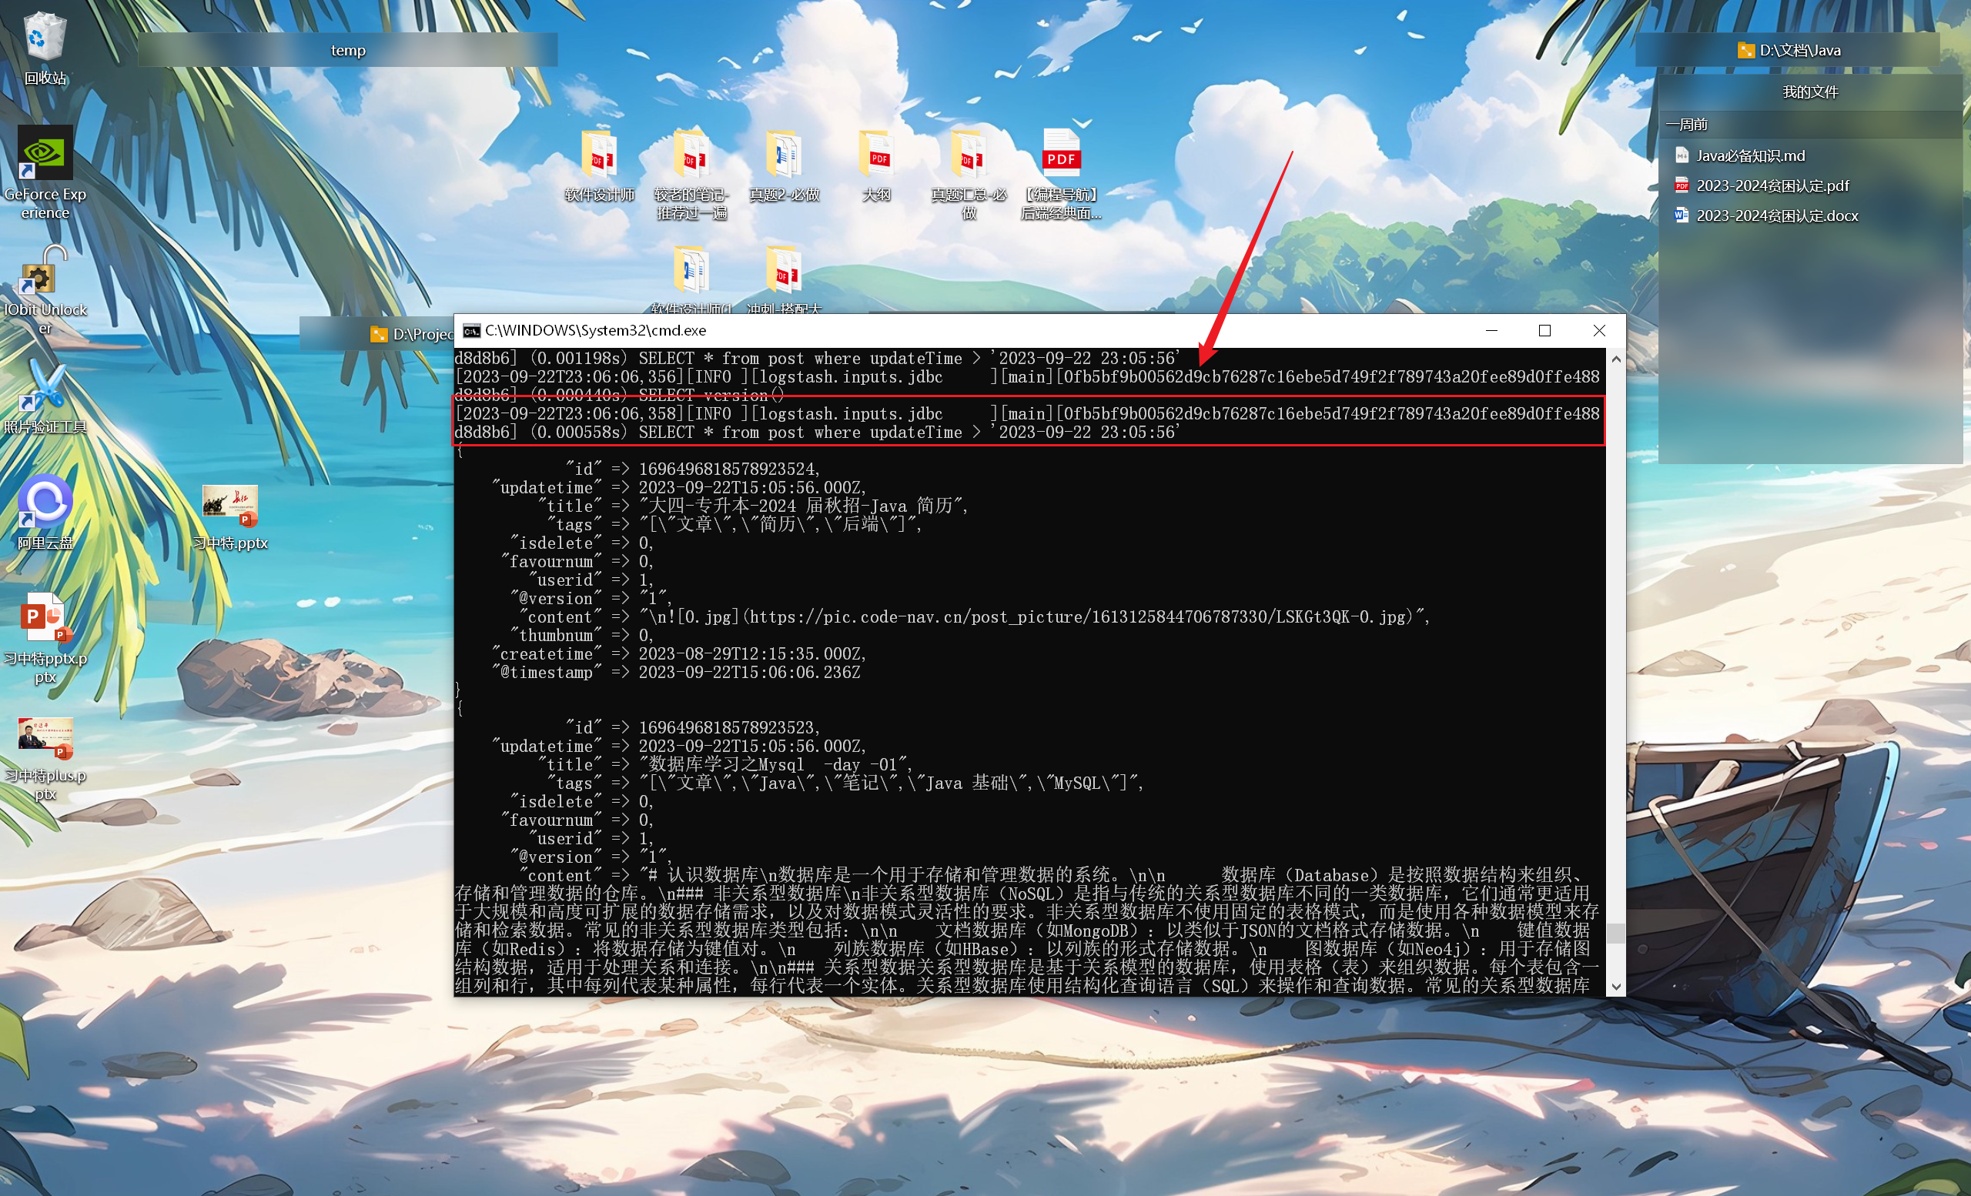This screenshot has width=1971, height=1196.
Task: Click the cmd vertical scrollbar thumb
Action: pyautogui.click(x=1616, y=933)
